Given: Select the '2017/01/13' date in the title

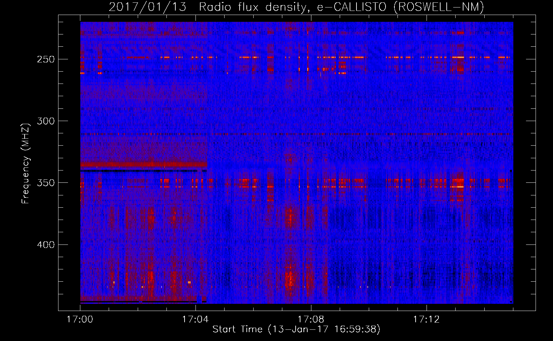Looking at the screenshot, I should coord(148,7).
